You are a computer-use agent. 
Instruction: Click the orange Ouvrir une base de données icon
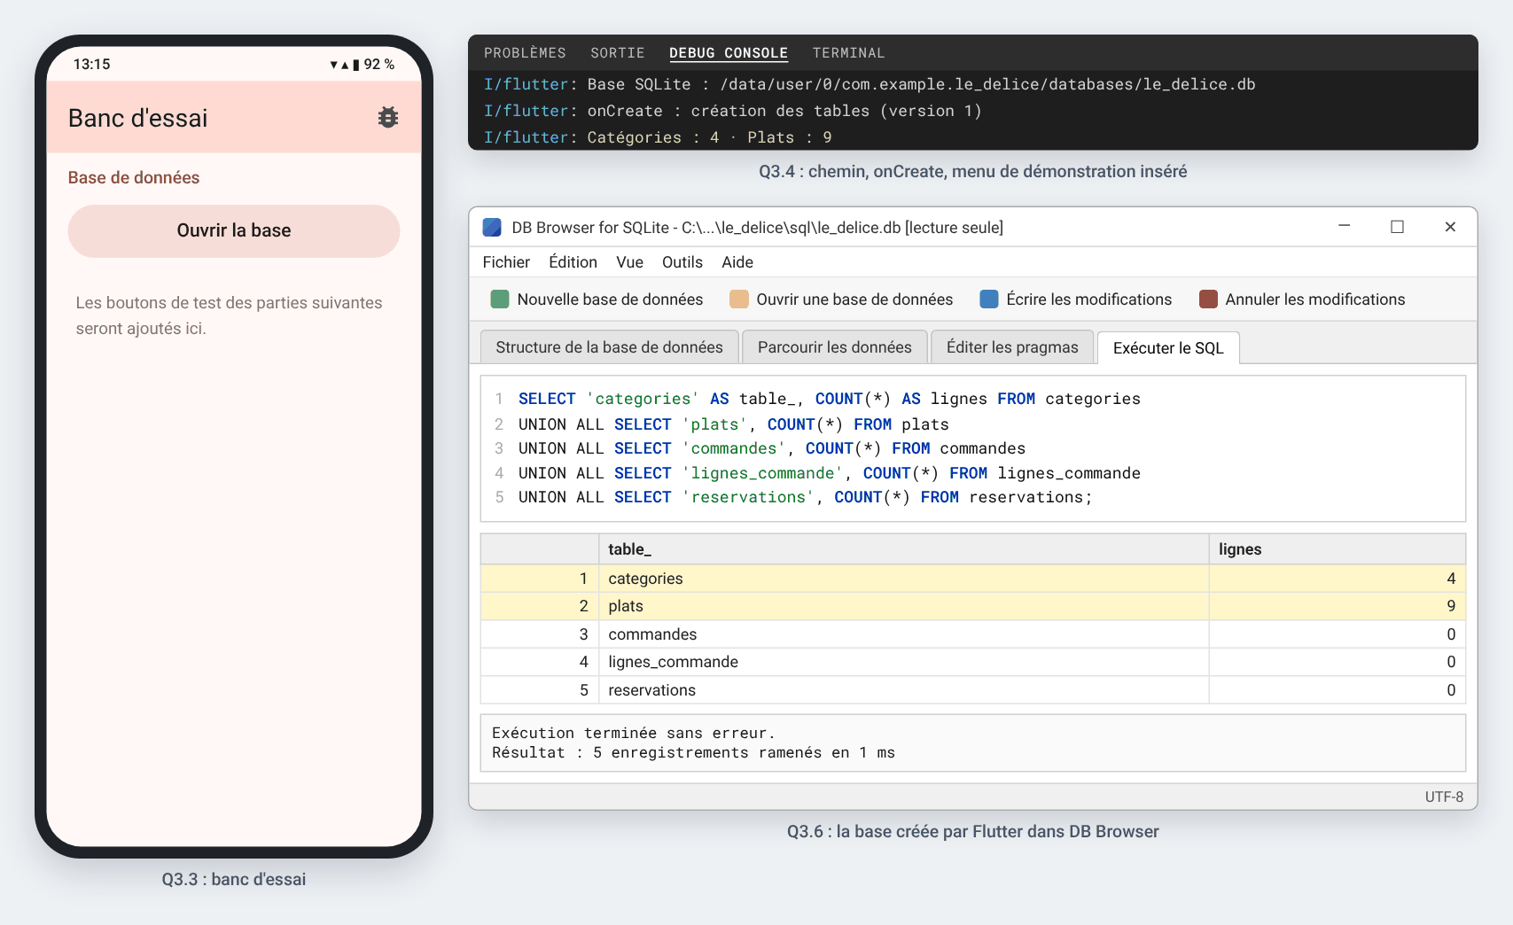coord(739,299)
